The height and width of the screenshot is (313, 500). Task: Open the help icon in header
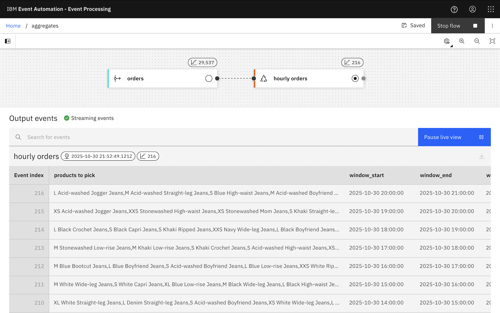coord(454,9)
